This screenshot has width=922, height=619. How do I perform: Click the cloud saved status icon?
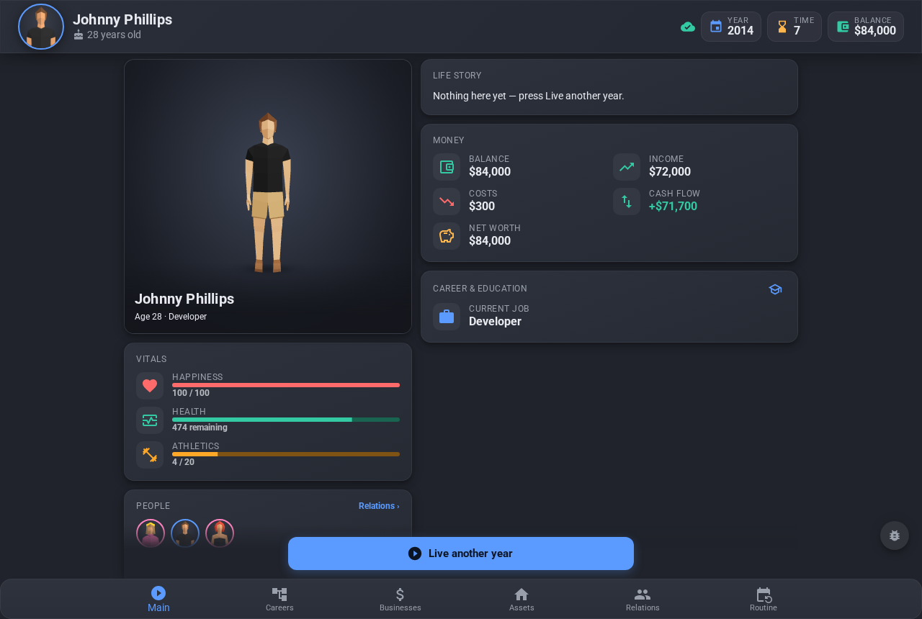[x=688, y=27]
